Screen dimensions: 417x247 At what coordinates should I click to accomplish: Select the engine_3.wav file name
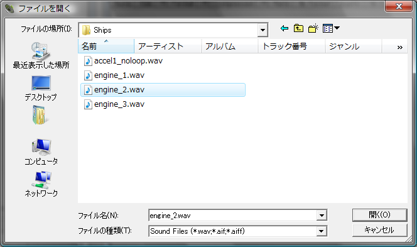tap(119, 104)
